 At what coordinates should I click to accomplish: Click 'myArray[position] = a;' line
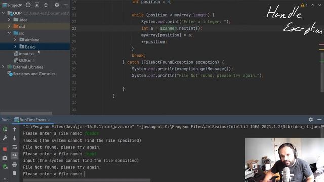[167, 35]
